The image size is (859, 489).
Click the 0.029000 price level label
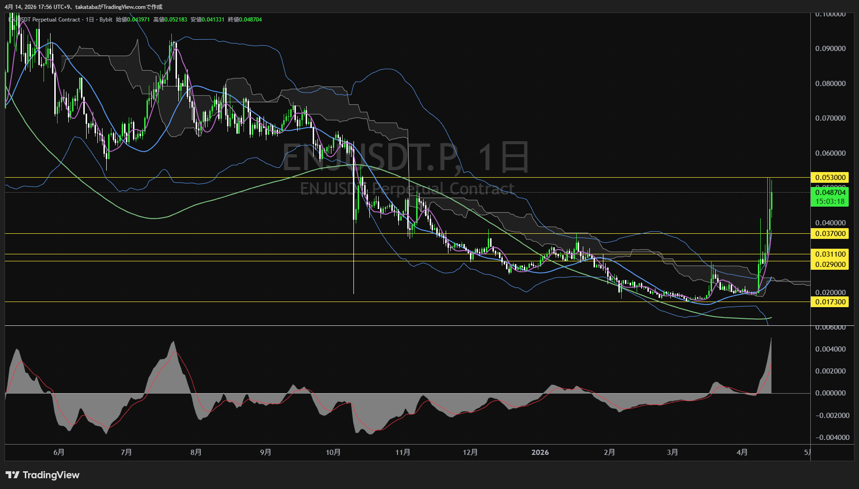830,265
